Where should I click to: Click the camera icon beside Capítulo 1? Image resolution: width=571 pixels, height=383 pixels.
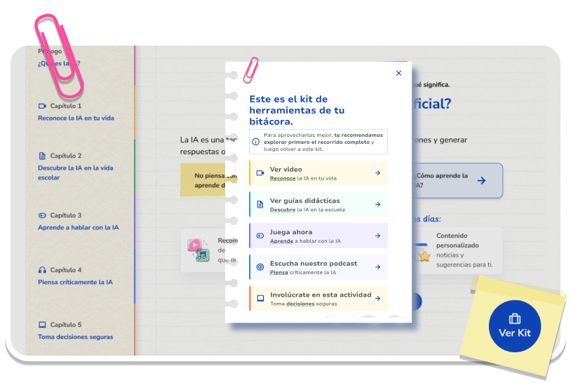coord(42,106)
